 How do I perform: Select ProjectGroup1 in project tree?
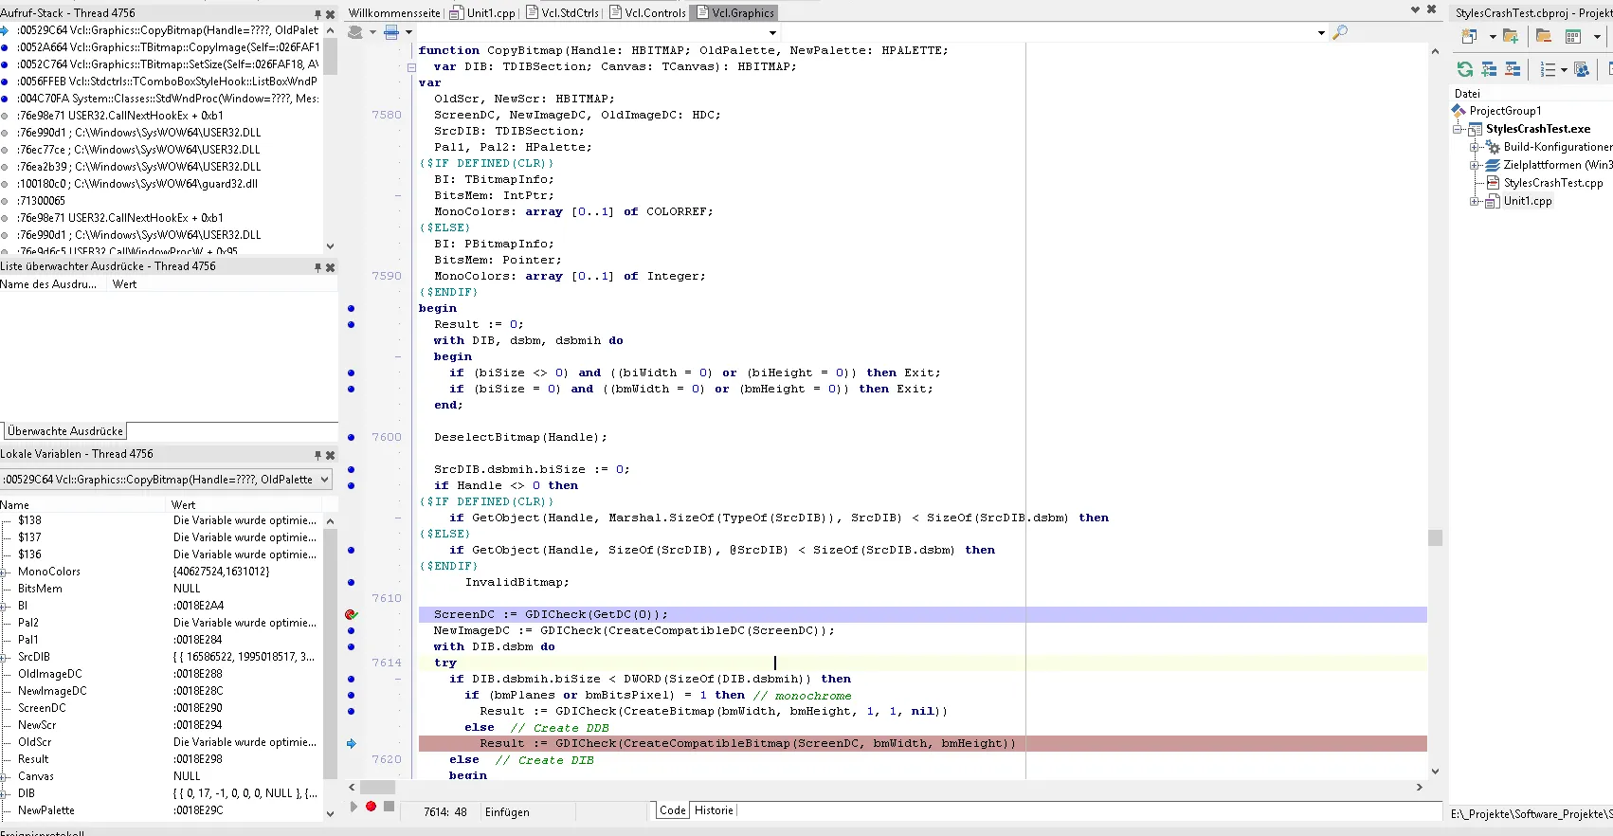pyautogui.click(x=1505, y=111)
